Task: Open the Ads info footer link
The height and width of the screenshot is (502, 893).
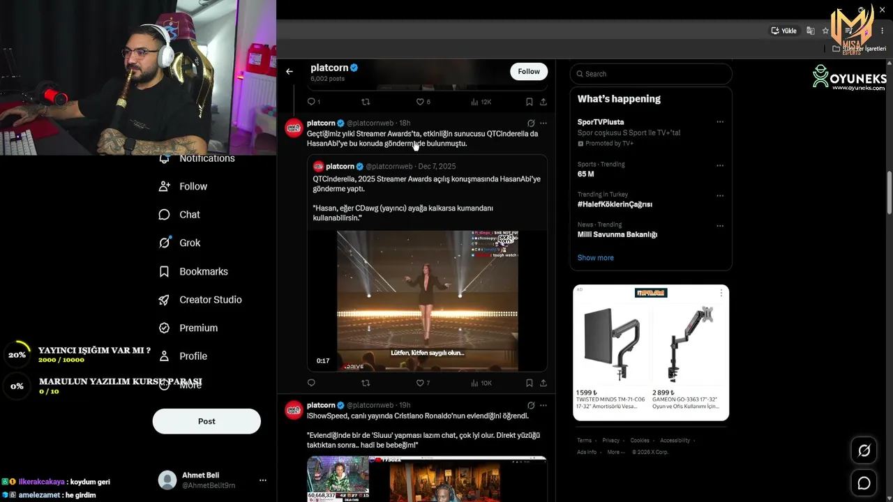Action: click(587, 452)
